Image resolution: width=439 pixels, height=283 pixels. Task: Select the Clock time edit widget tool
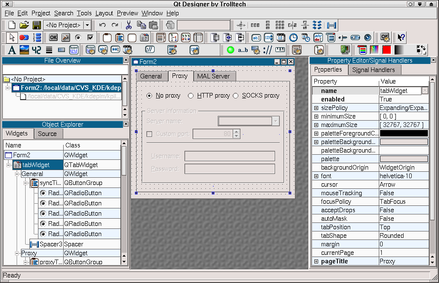click(293, 38)
